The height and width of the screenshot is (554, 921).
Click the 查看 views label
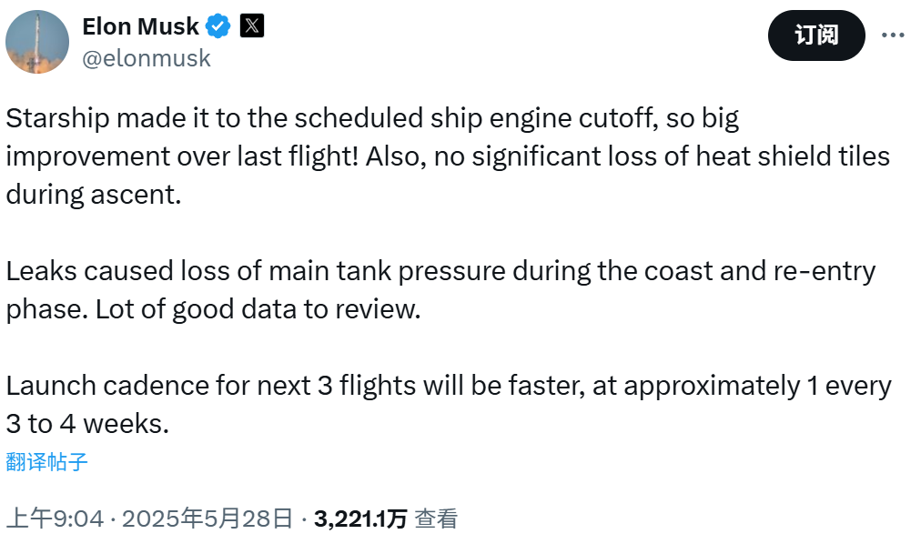(436, 519)
